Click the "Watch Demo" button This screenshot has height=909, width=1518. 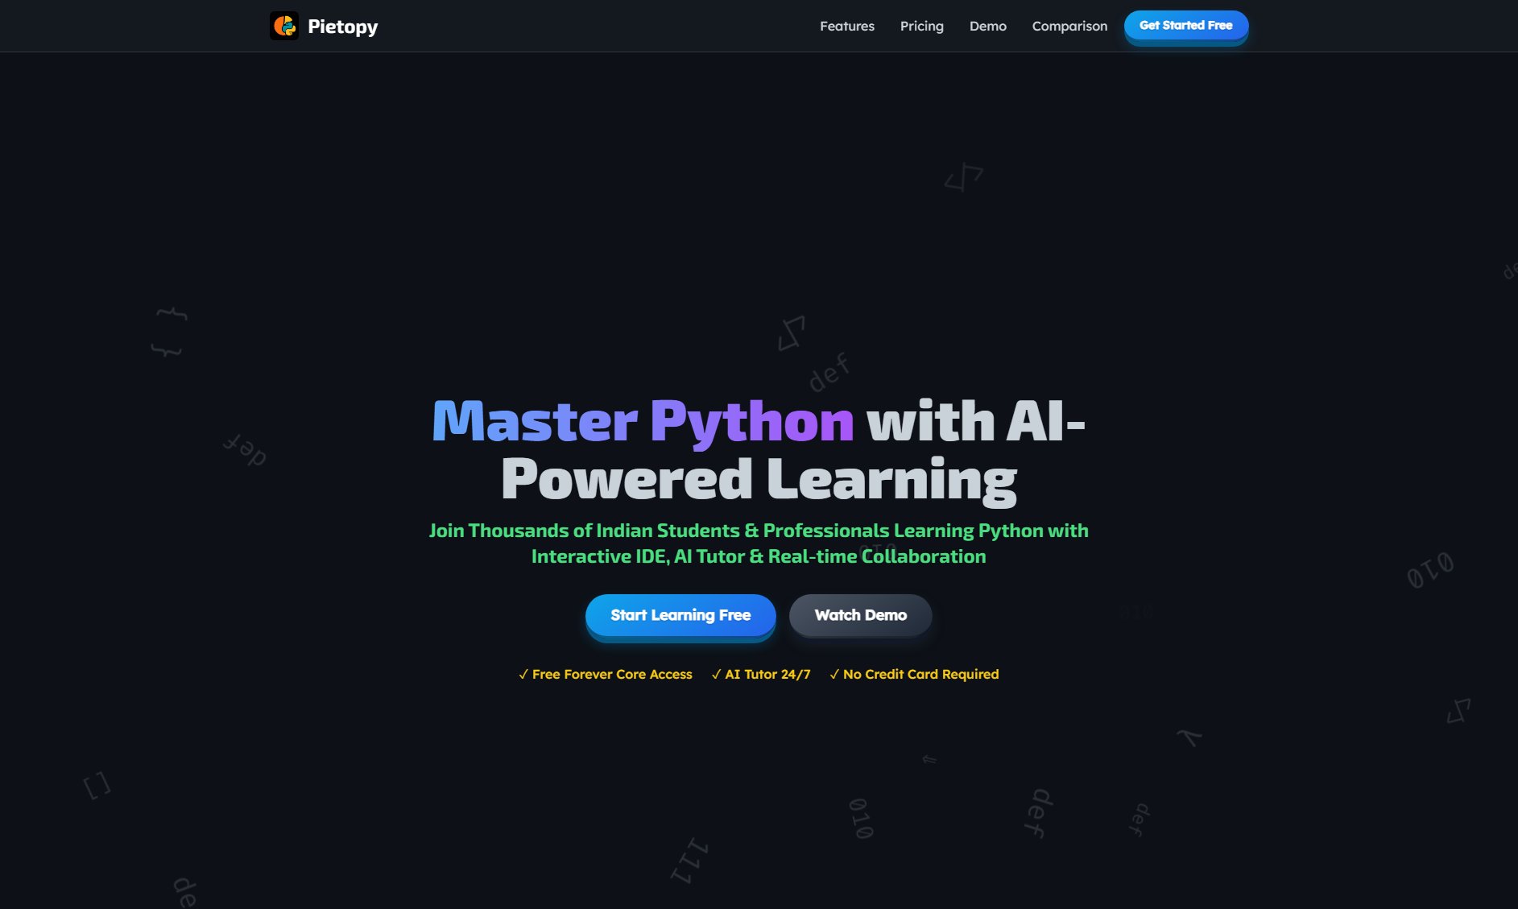click(860, 614)
